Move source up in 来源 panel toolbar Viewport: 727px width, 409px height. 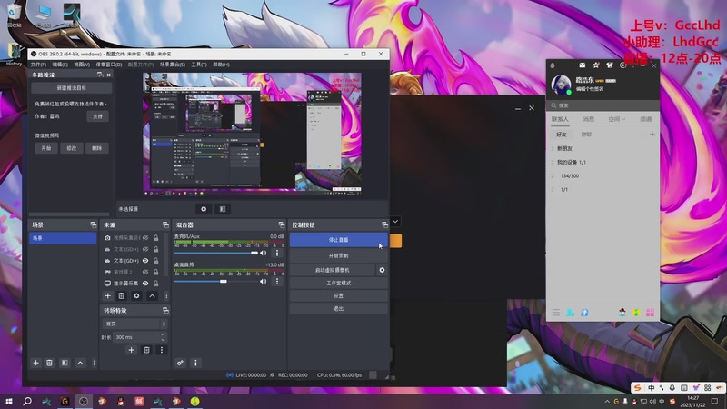[152, 296]
